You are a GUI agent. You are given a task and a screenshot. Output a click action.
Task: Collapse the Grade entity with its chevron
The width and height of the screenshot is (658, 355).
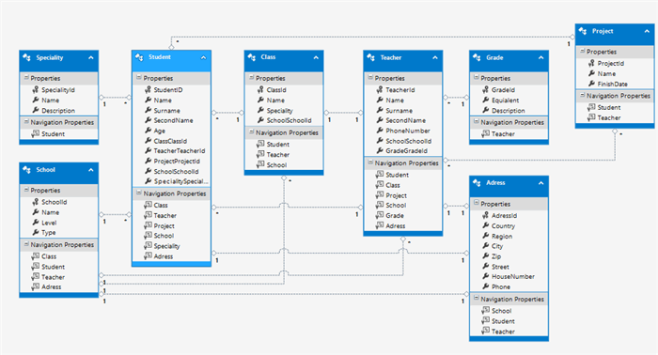click(x=540, y=57)
